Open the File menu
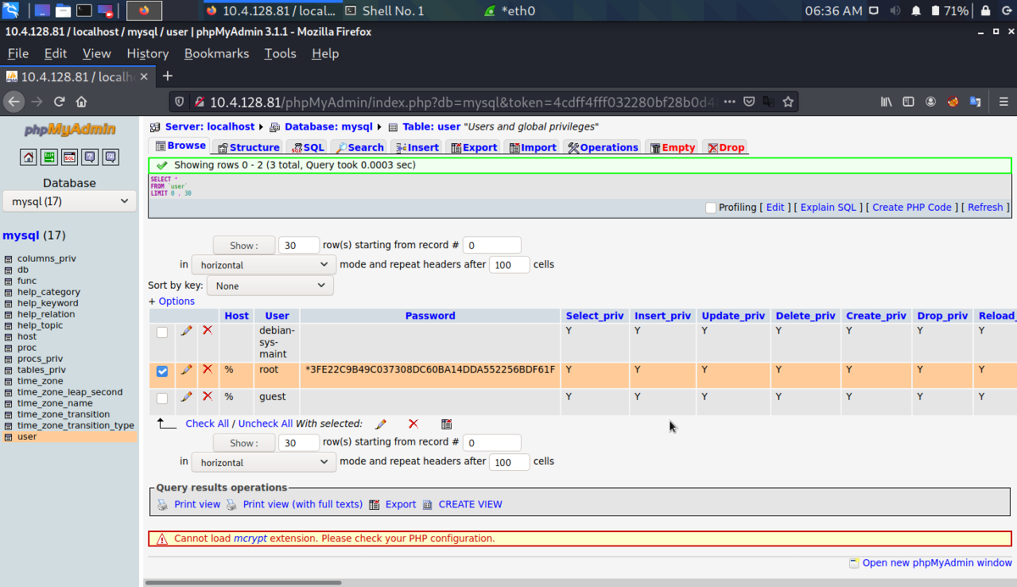The height and width of the screenshot is (587, 1017). [18, 53]
